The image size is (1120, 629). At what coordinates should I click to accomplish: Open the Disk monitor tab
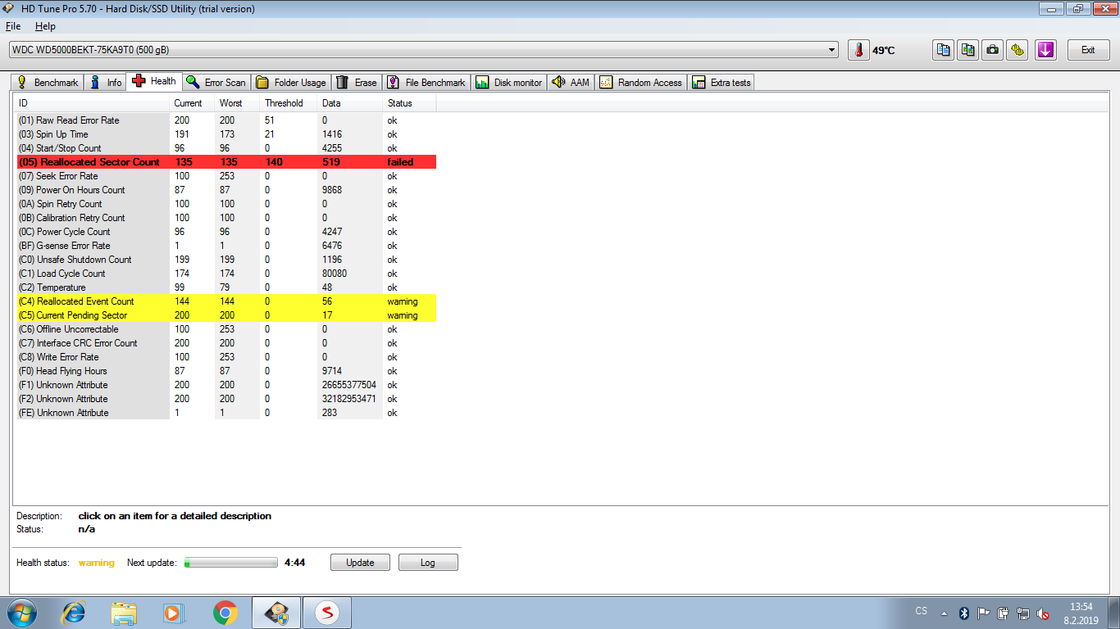pyautogui.click(x=508, y=82)
